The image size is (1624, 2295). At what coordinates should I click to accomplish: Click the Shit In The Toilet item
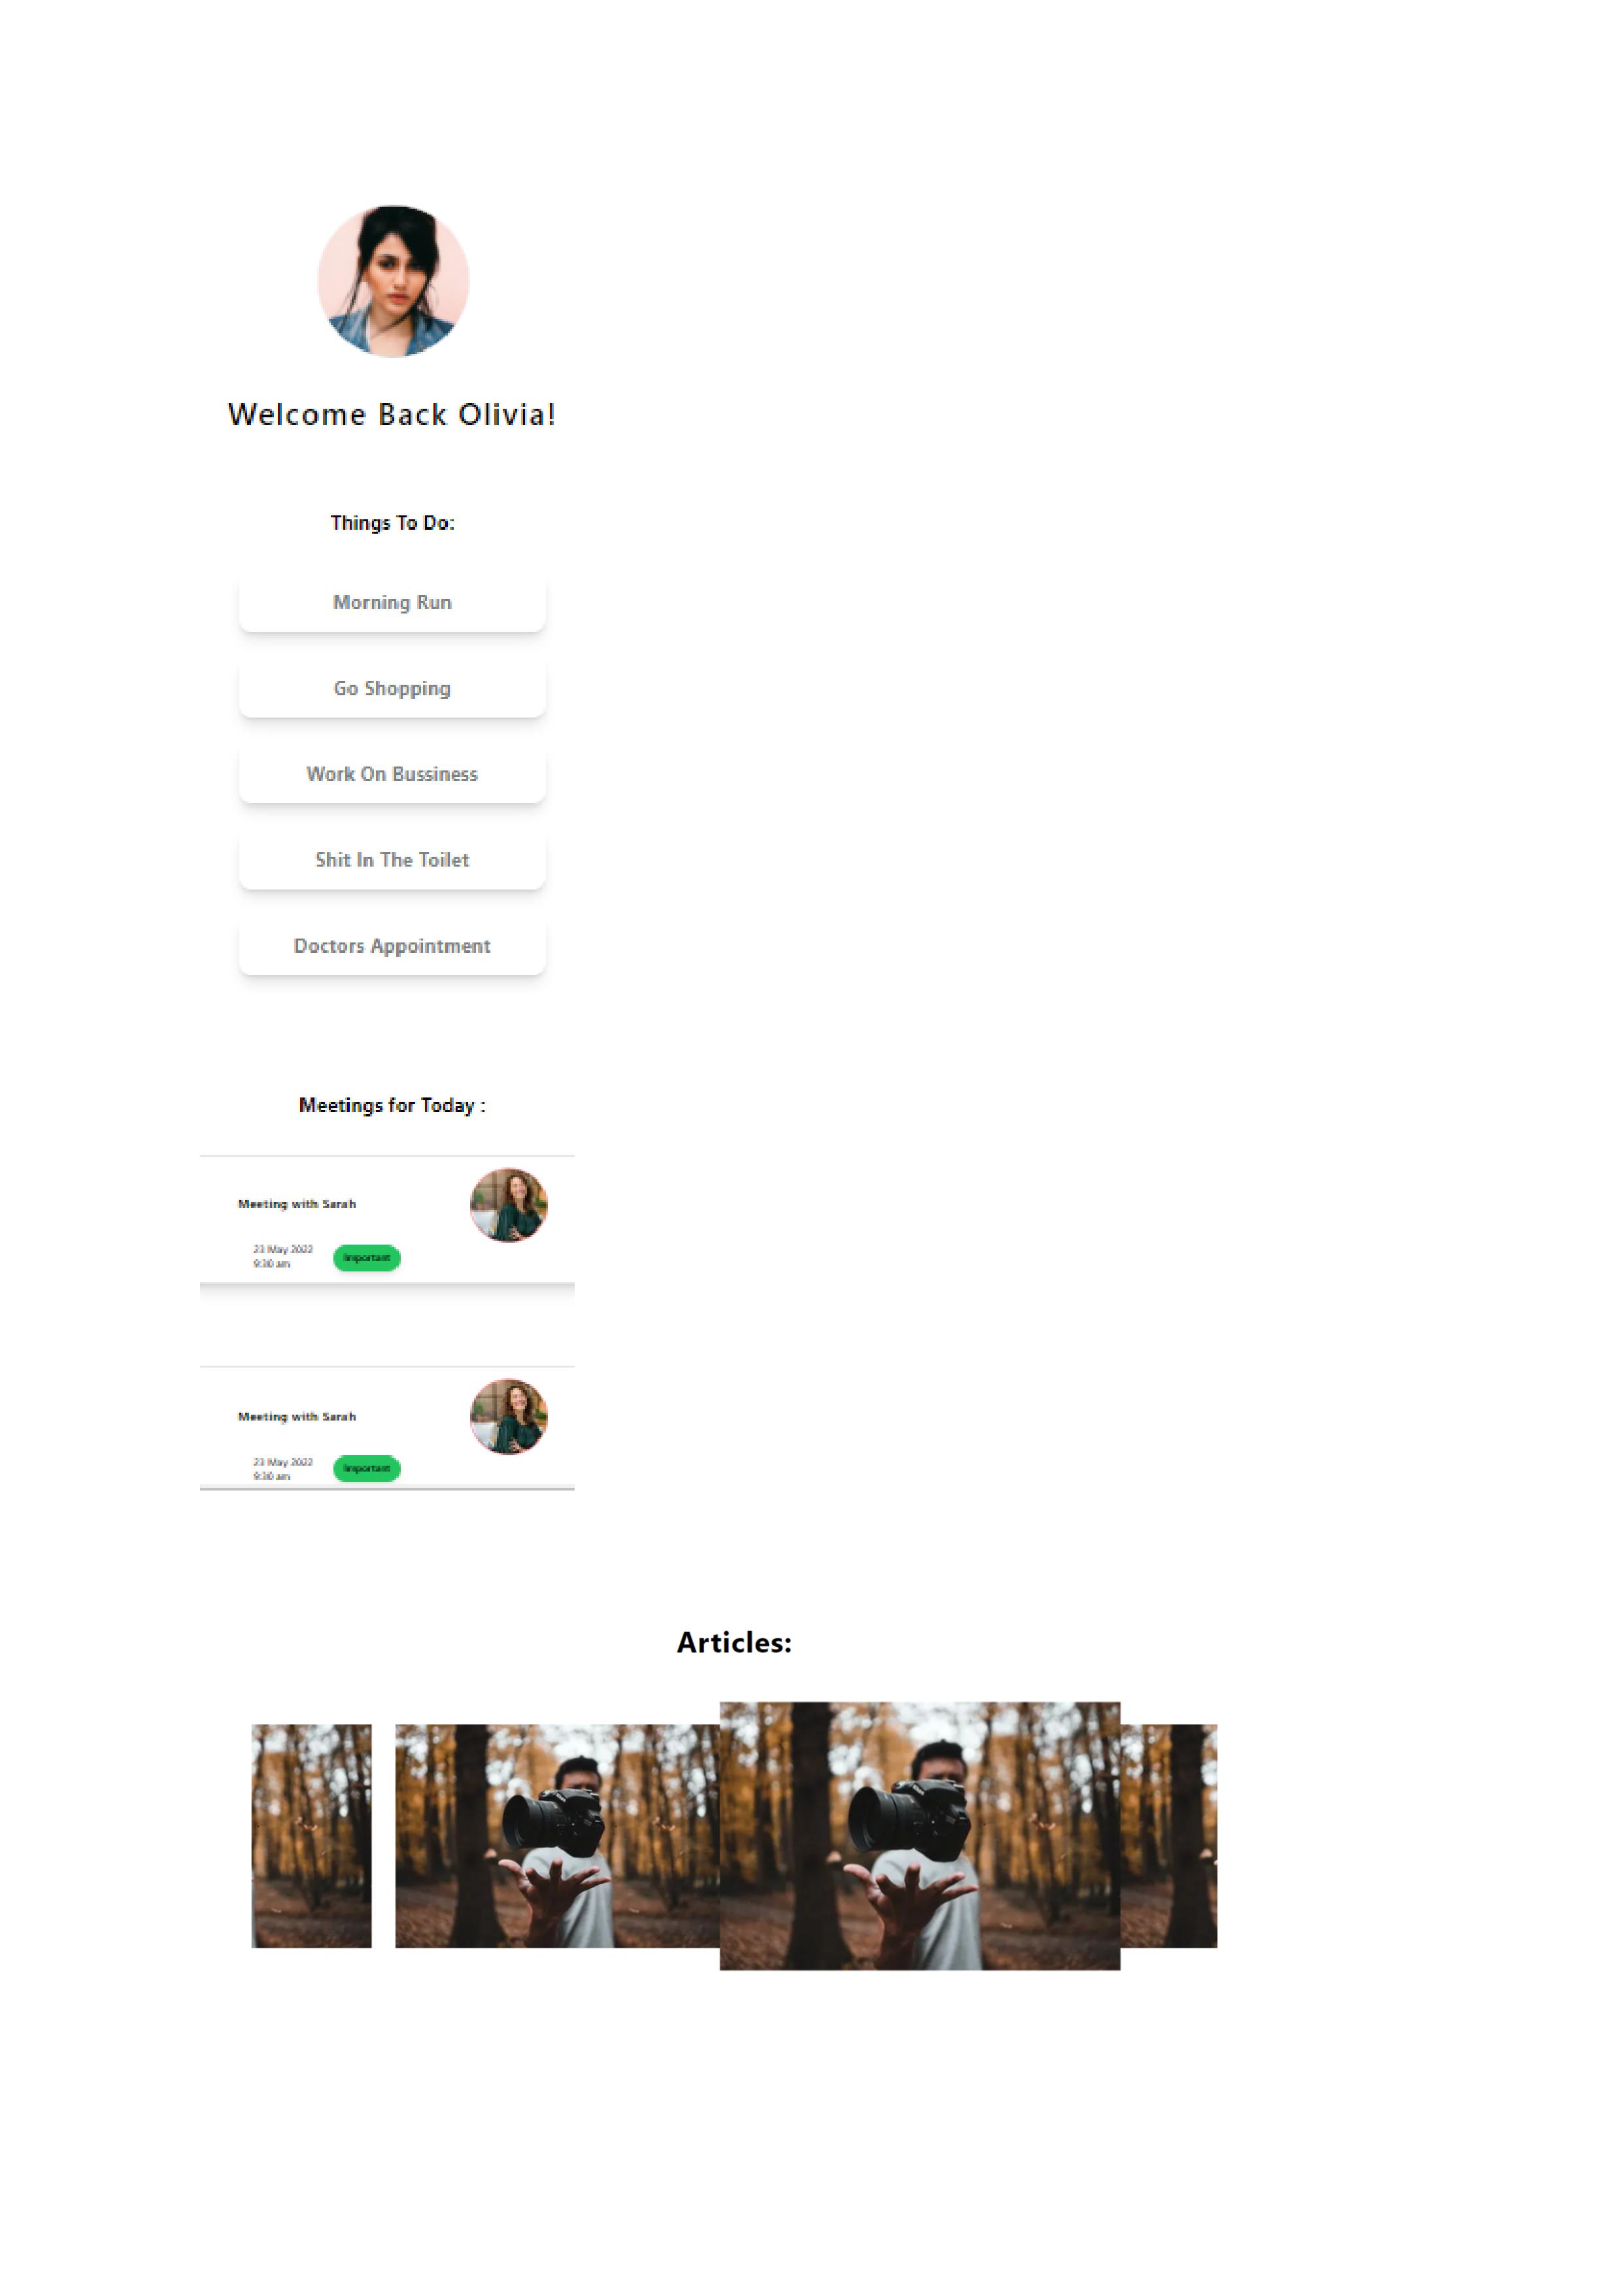(x=392, y=860)
